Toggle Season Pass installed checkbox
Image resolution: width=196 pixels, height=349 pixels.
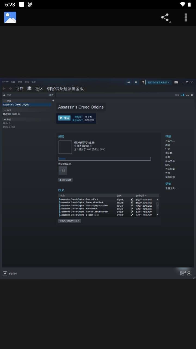[132, 215]
